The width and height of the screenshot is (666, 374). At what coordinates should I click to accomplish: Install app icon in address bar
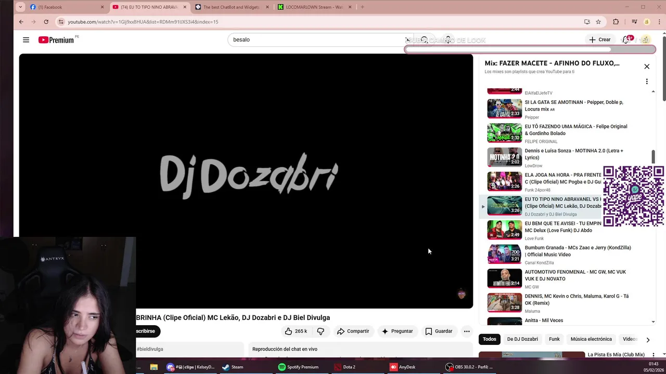(x=587, y=22)
